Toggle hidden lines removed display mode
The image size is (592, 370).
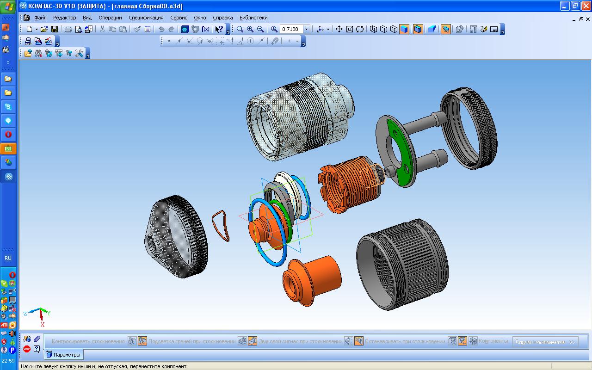pyautogui.click(x=384, y=29)
